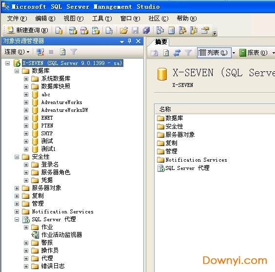This screenshot has height=272, width=275.
Task: Select the abc database in tree
Action: click(46, 94)
